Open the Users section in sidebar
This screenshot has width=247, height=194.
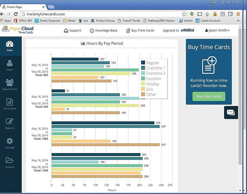click(10, 66)
